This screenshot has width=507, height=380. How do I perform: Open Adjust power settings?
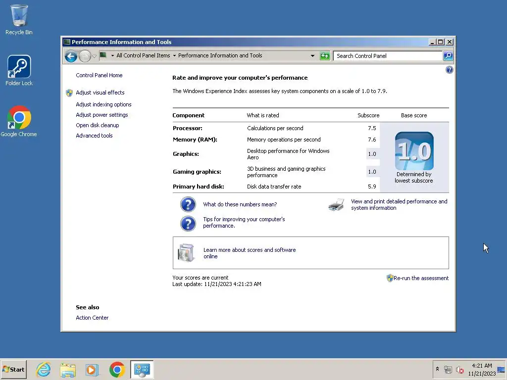coord(102,115)
